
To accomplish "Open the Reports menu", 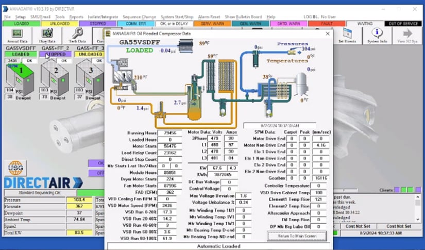I will coord(76,17).
